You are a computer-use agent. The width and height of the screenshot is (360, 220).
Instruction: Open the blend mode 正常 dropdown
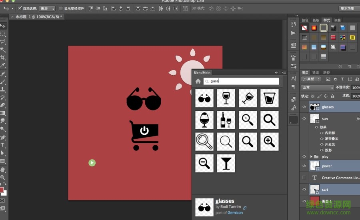(x=318, y=87)
